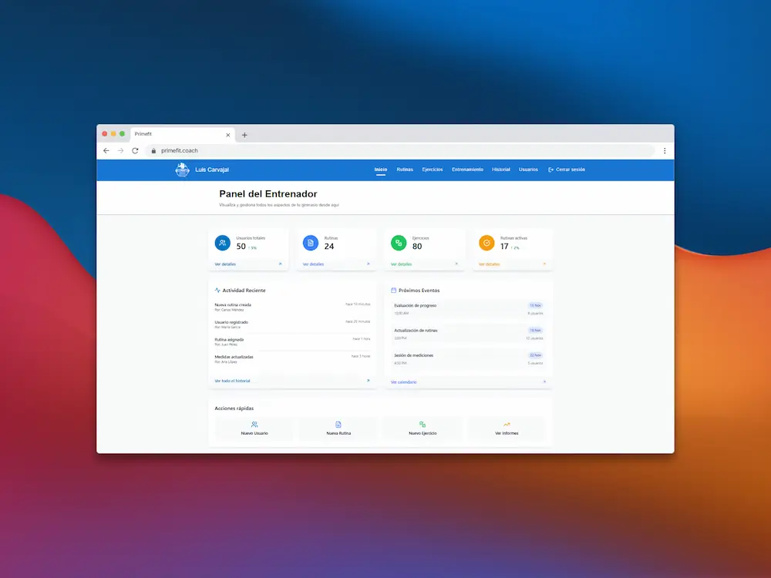
Task: Select the Inicio nav item
Action: (381, 170)
